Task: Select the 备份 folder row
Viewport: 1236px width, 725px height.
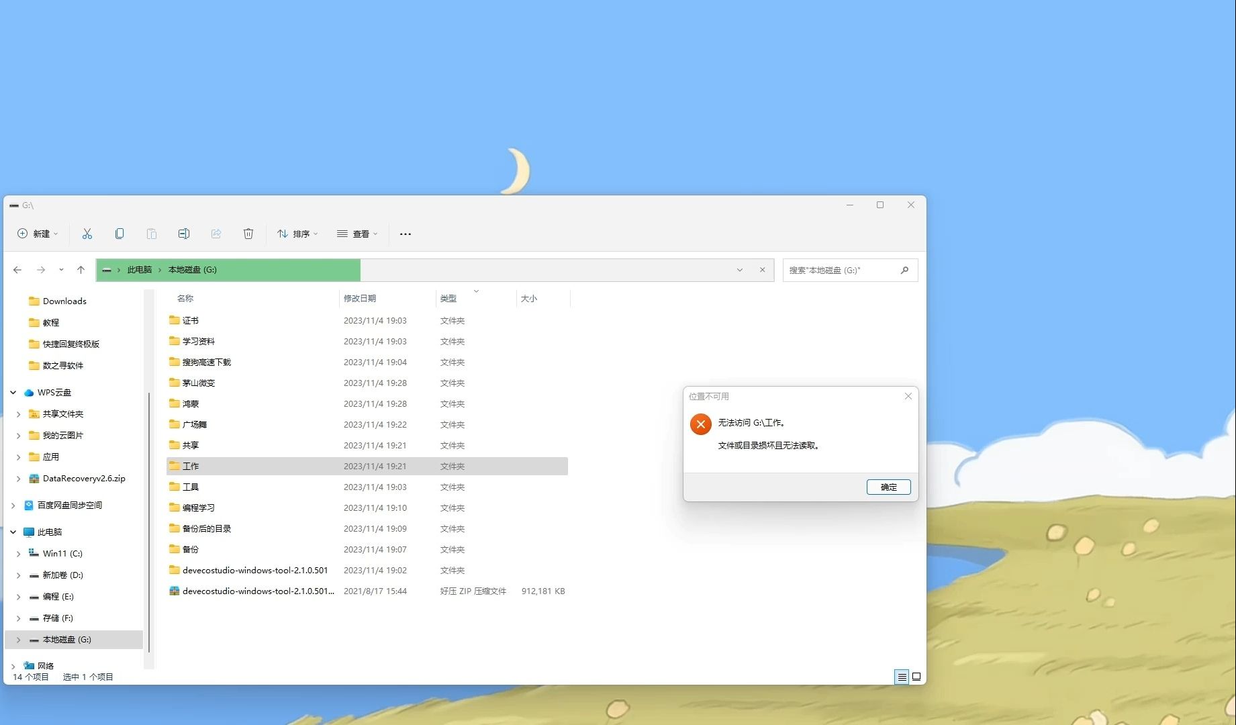Action: tap(367, 549)
